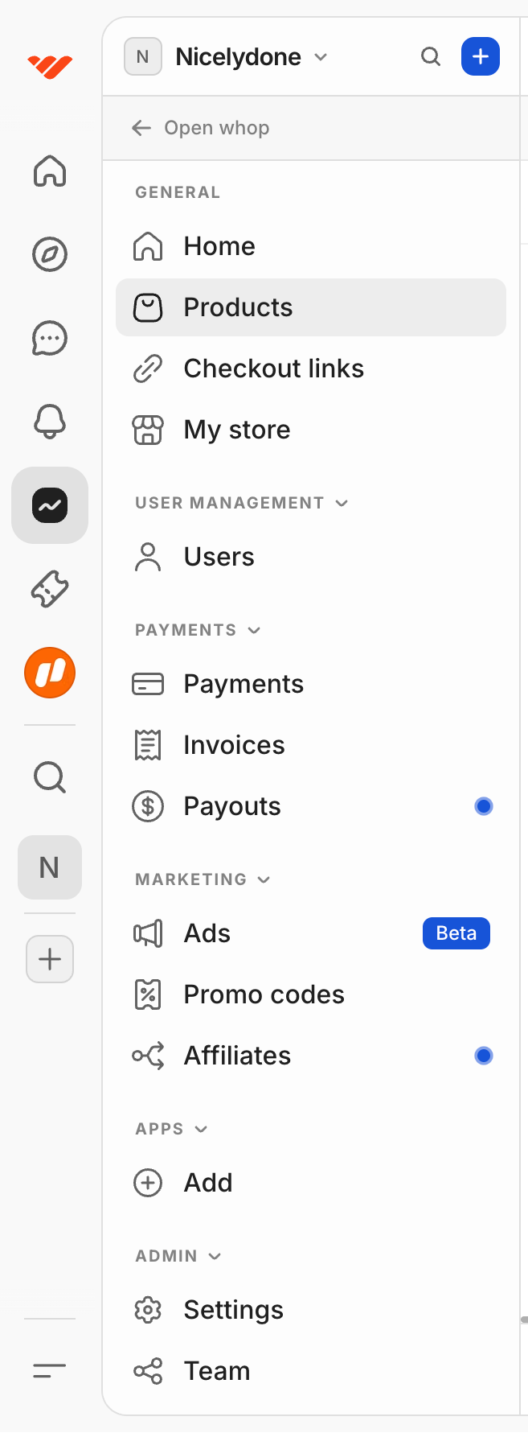Open the ticket icon in left rail
The image size is (528, 1433).
click(50, 589)
